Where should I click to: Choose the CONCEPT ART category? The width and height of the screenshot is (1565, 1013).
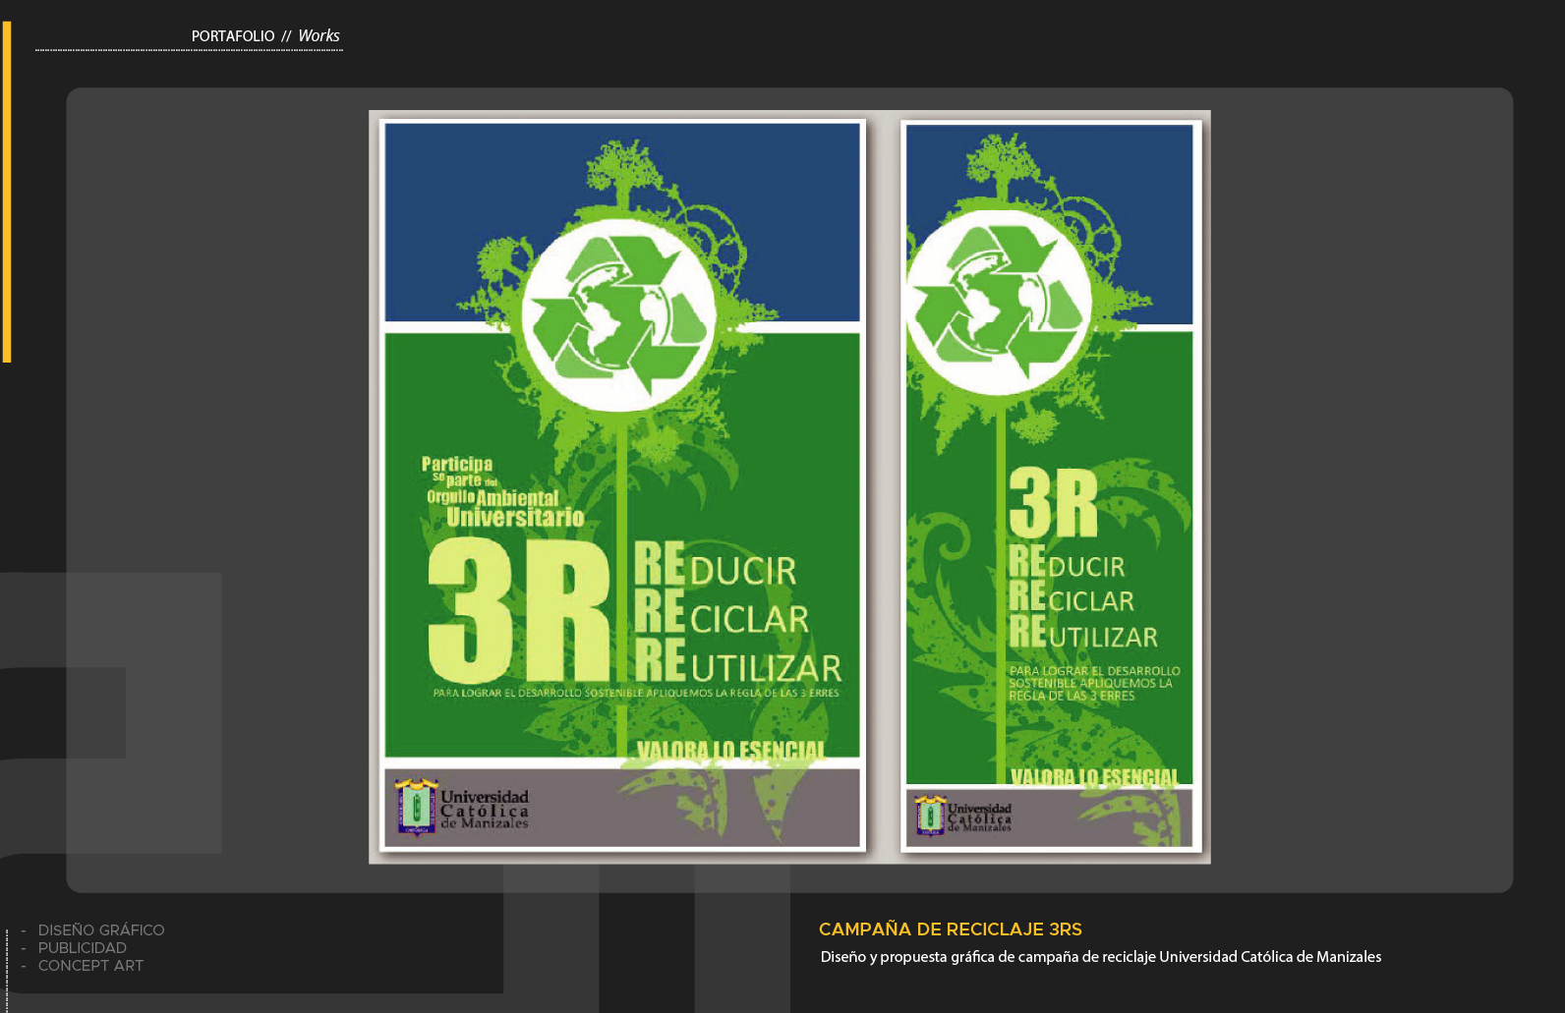90,966
